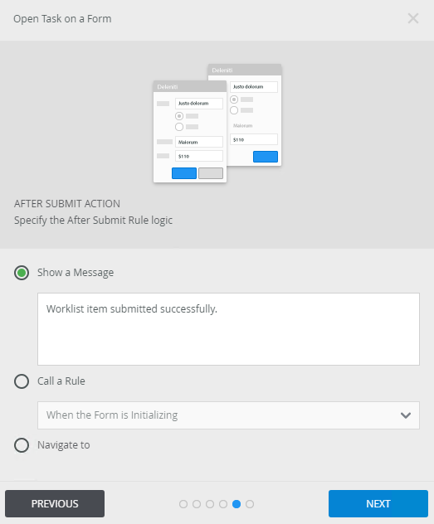
Task: Click the PREVIOUS button
Action: click(55, 503)
